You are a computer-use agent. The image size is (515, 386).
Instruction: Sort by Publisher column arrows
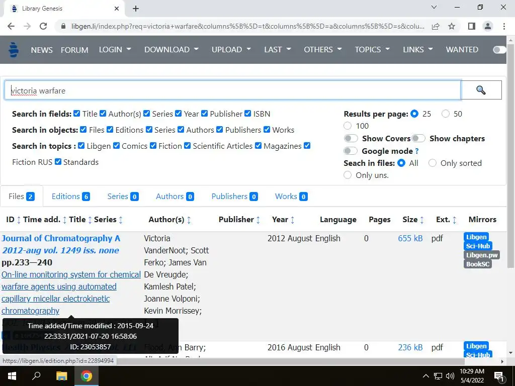tap(258, 220)
